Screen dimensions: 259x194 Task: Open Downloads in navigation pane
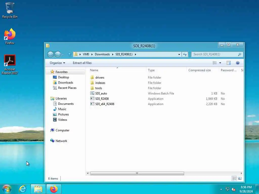(66, 83)
